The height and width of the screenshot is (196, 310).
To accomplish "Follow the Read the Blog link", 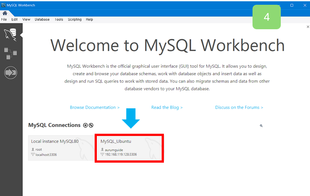I will [167, 107].
